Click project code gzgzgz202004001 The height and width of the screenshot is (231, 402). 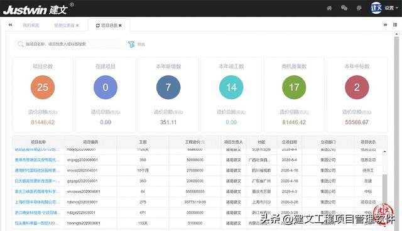82,181
